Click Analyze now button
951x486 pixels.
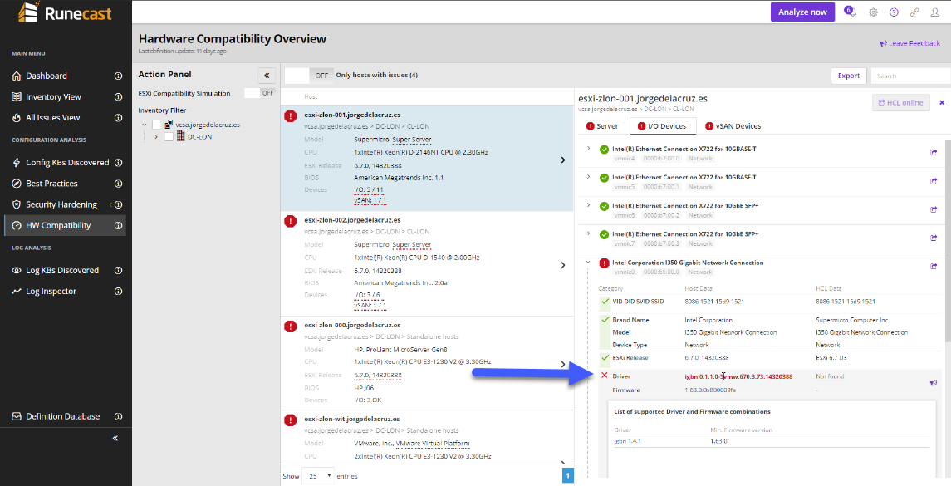(802, 12)
